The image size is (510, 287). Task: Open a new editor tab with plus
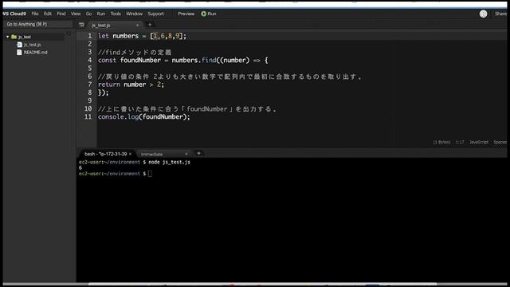(x=150, y=25)
